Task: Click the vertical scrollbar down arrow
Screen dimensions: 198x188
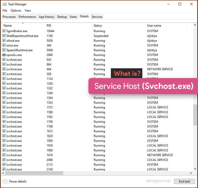Action: click(x=195, y=169)
